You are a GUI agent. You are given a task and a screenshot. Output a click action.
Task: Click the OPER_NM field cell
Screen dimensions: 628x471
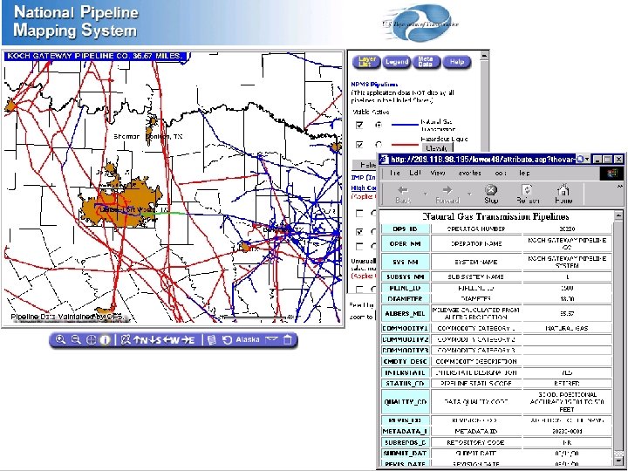[405, 243]
